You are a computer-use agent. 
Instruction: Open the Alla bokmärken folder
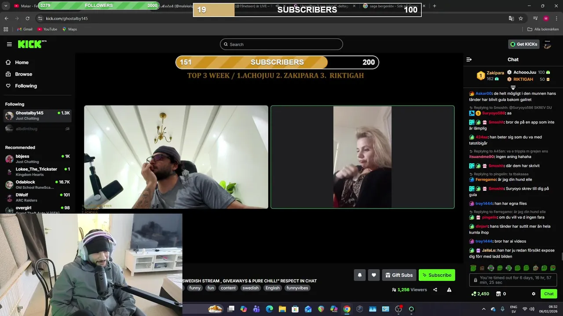[x=543, y=29]
